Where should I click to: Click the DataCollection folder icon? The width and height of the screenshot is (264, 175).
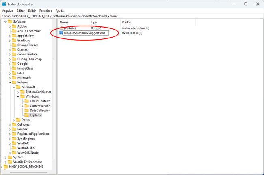pyautogui.click(x=27, y=110)
